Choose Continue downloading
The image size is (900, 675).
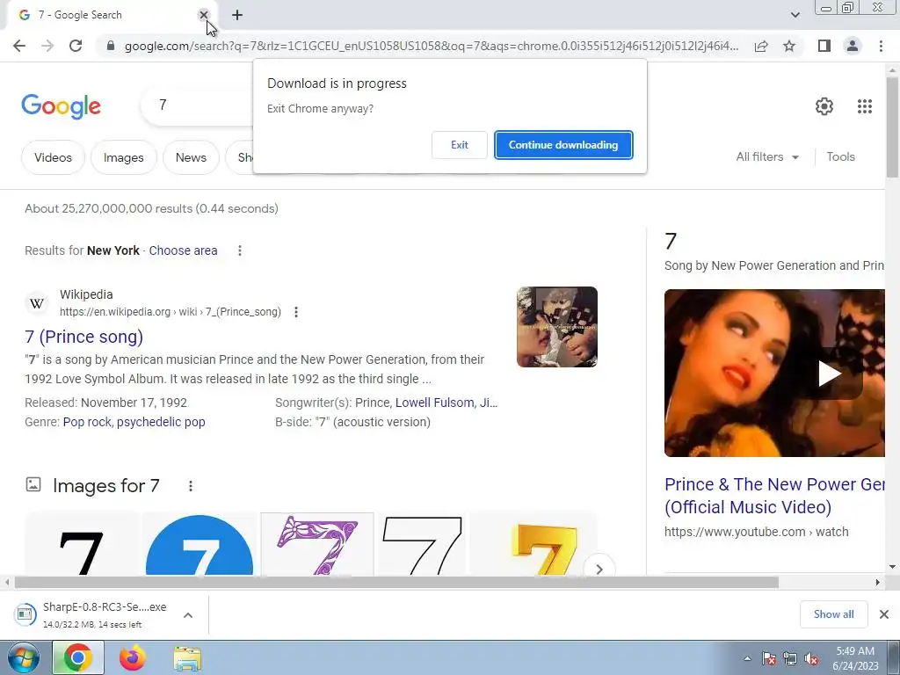pyautogui.click(x=563, y=145)
